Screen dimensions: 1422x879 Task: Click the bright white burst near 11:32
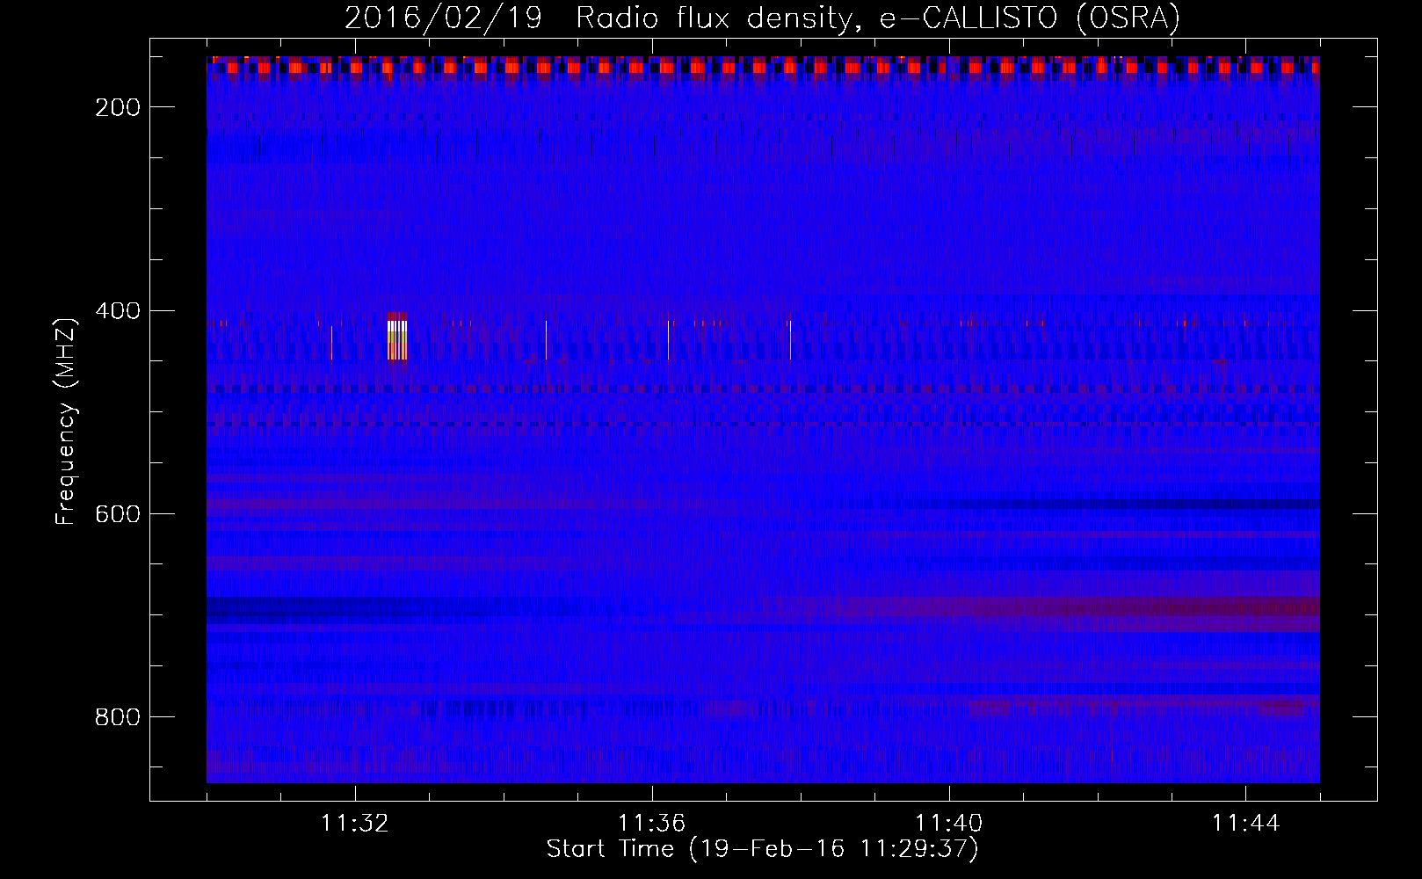click(397, 339)
